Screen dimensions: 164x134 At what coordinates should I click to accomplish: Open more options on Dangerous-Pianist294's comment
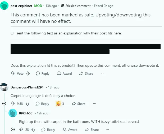point(94,104)
